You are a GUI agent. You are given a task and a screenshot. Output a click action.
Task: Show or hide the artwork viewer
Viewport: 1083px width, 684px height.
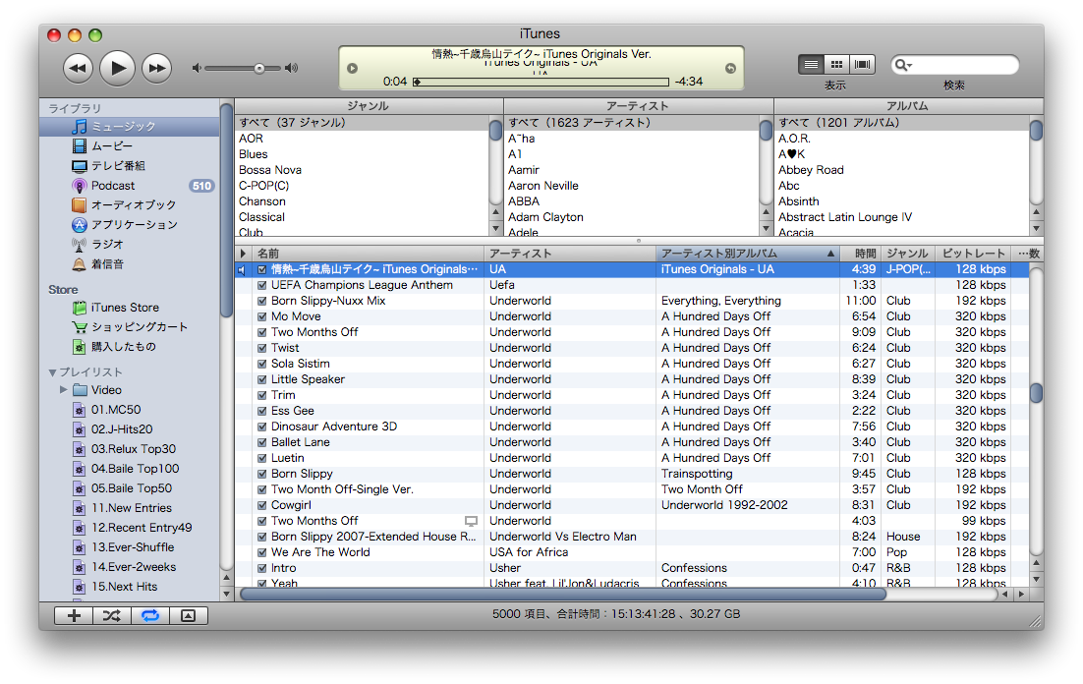188,615
